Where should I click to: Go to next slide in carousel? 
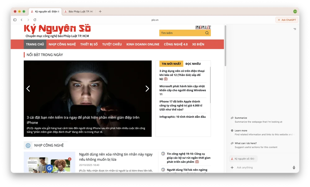pos(147,89)
